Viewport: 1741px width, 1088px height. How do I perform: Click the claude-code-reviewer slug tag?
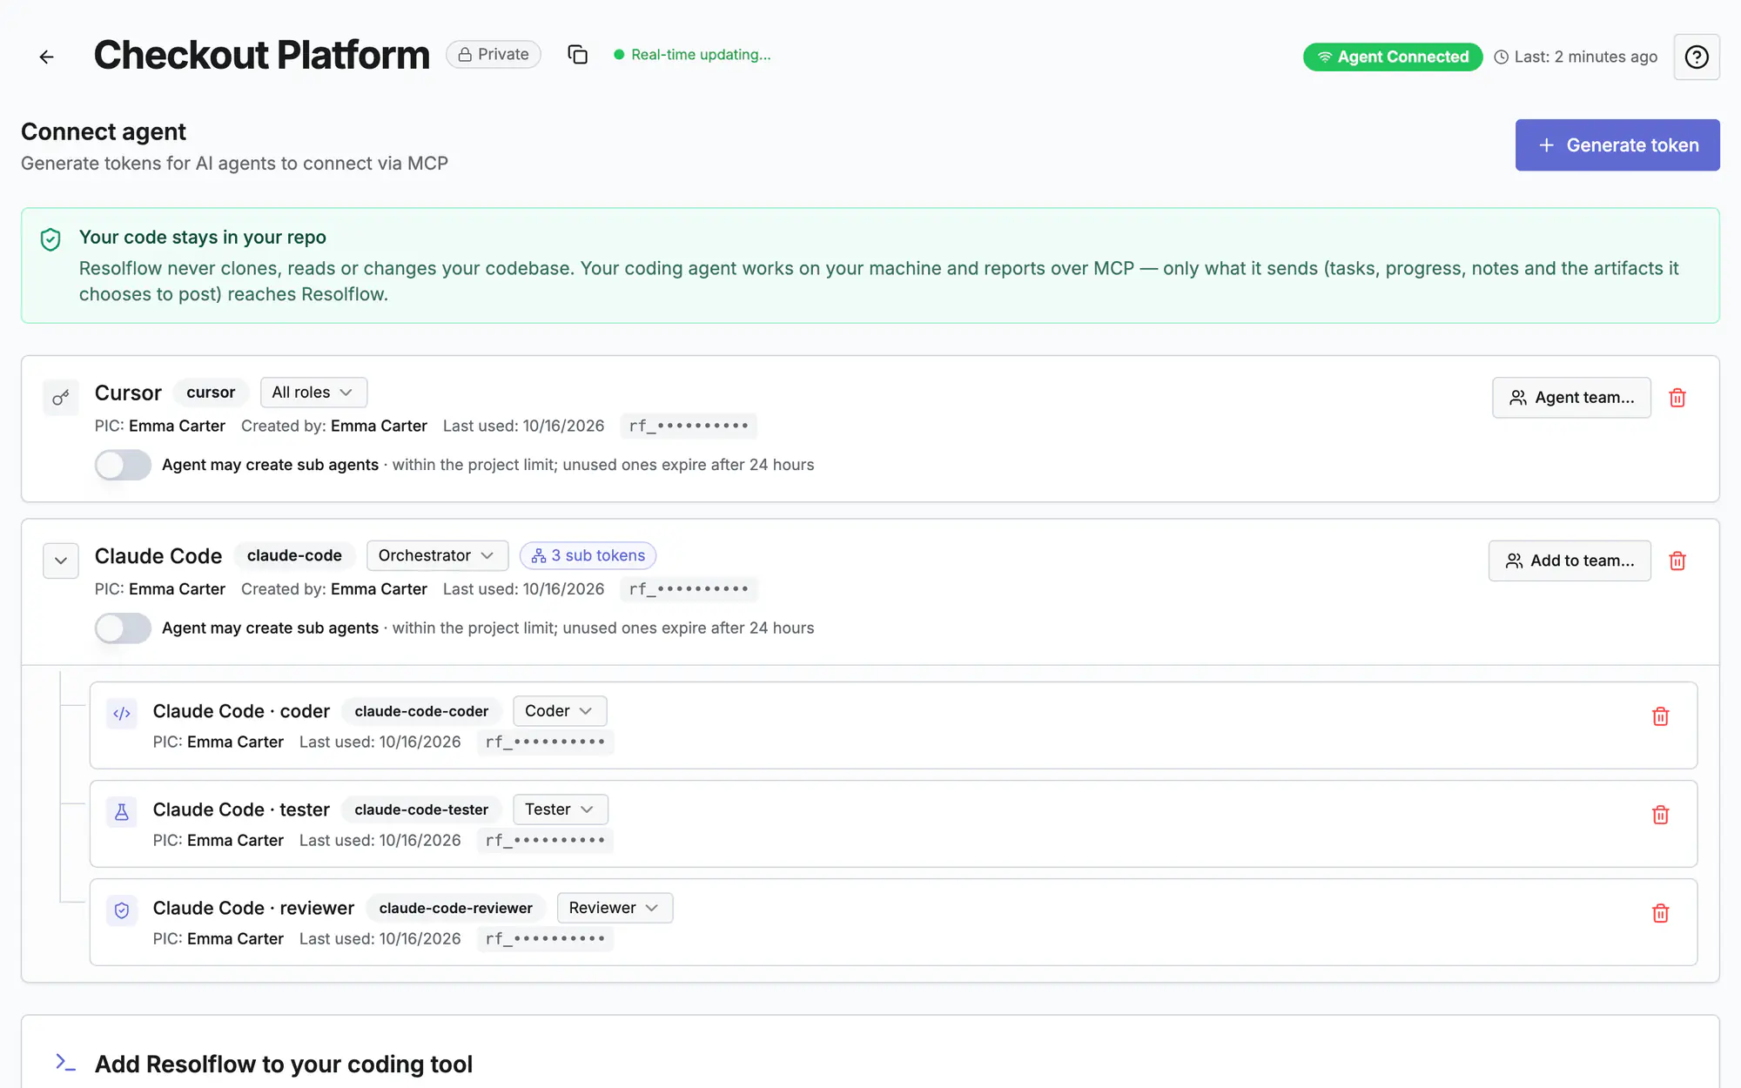455,908
